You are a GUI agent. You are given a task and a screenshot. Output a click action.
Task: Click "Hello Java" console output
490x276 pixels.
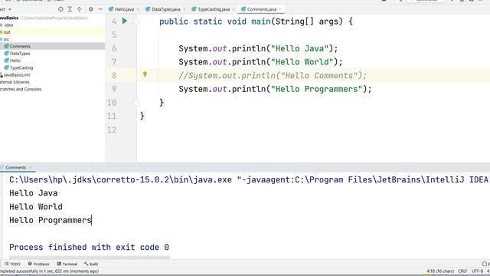34,193
